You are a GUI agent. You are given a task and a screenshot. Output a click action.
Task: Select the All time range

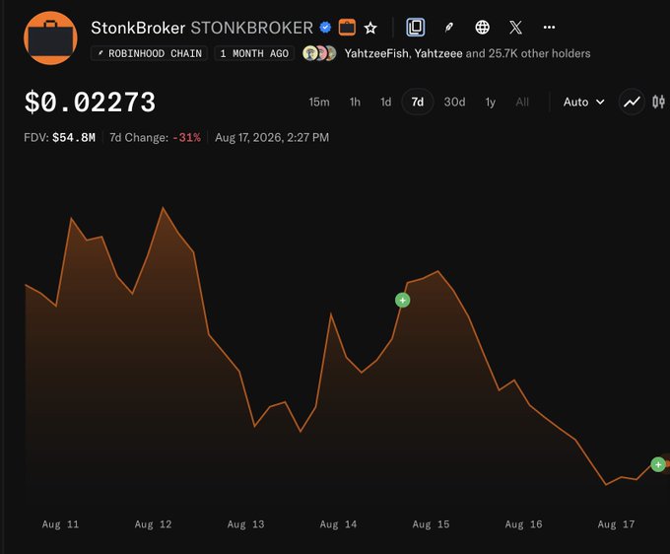[x=522, y=103]
